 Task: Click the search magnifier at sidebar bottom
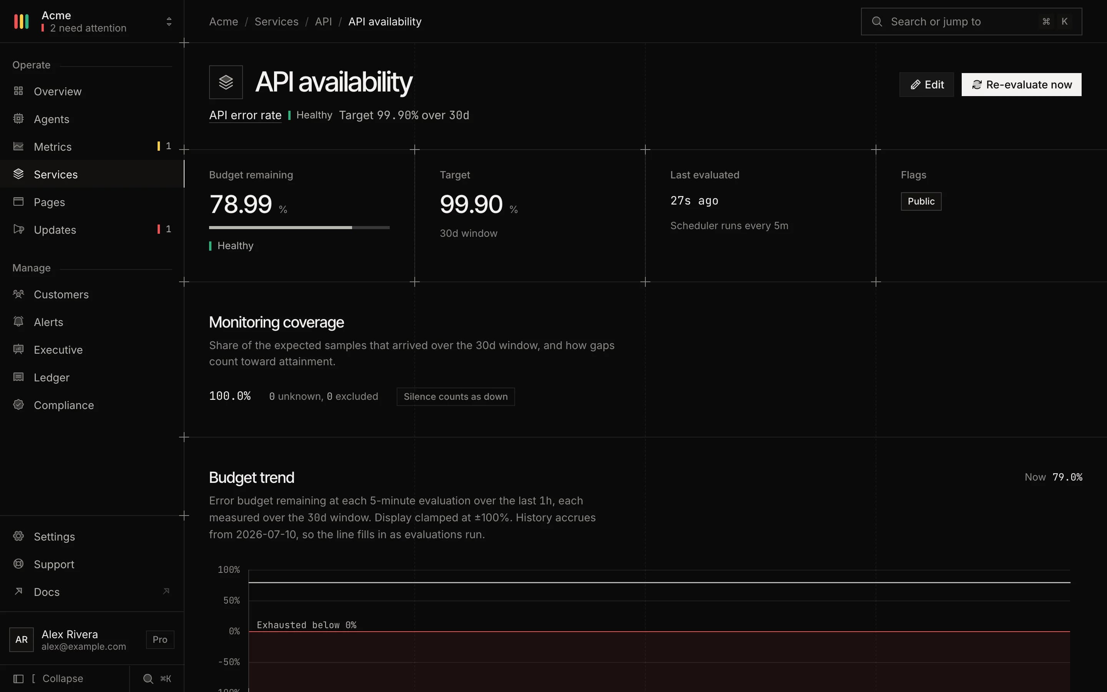point(148,679)
